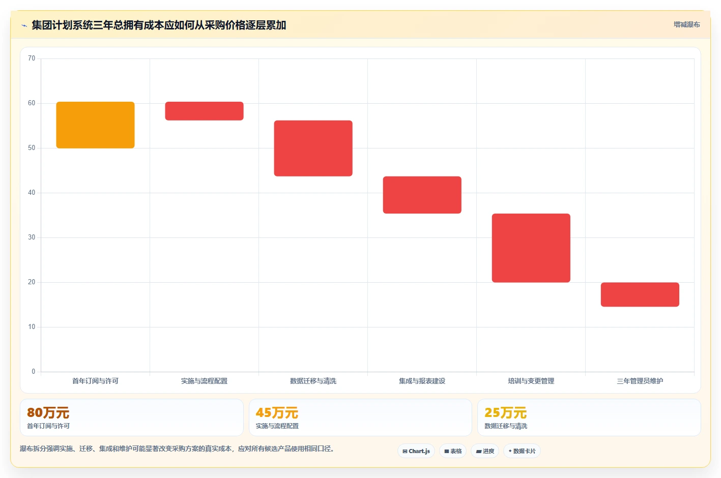Click the y-axis value 20

click(x=32, y=282)
